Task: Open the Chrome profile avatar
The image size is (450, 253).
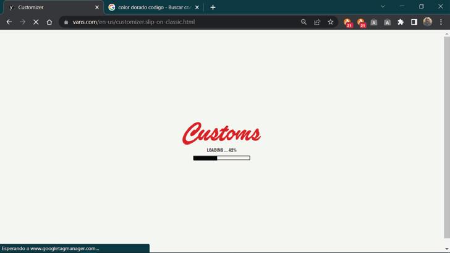Action: 428,22
